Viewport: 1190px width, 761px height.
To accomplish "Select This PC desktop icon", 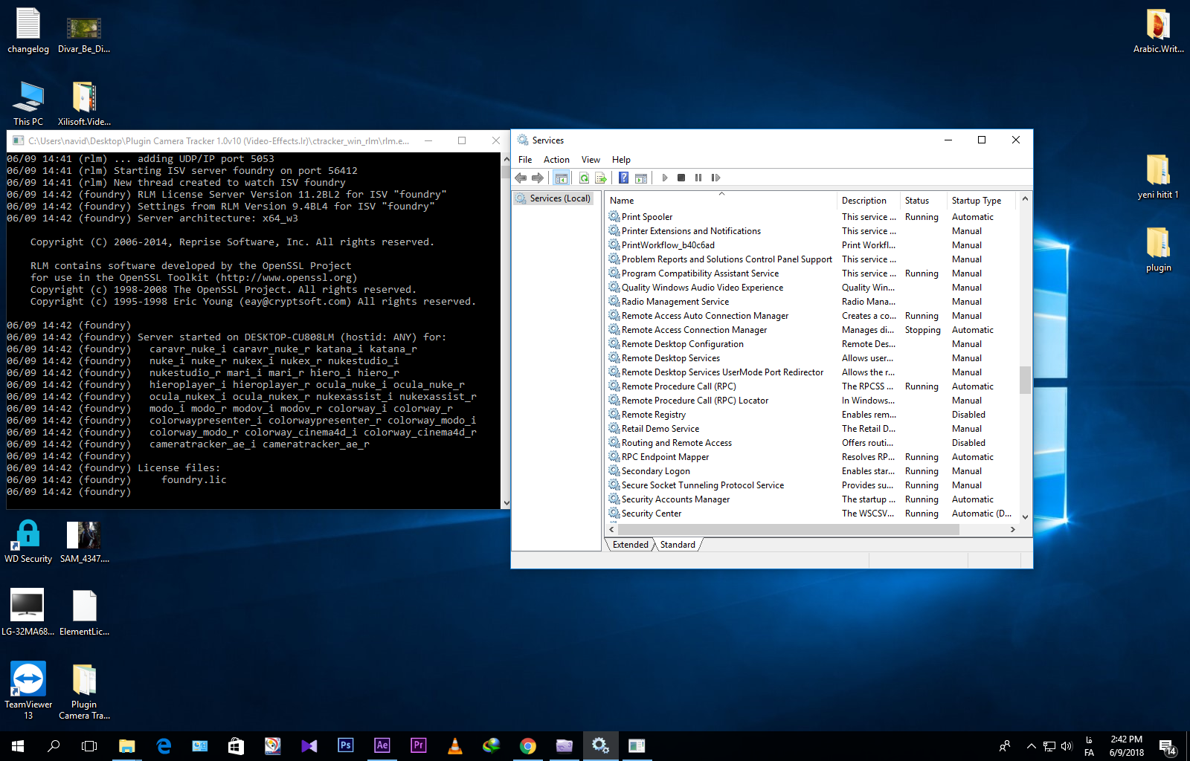I will [x=28, y=103].
